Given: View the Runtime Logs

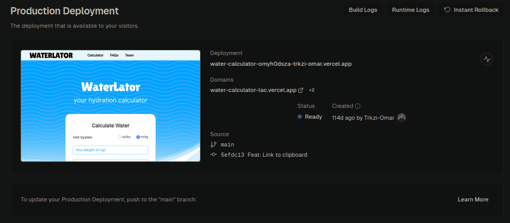Looking at the screenshot, I should point(410,10).
